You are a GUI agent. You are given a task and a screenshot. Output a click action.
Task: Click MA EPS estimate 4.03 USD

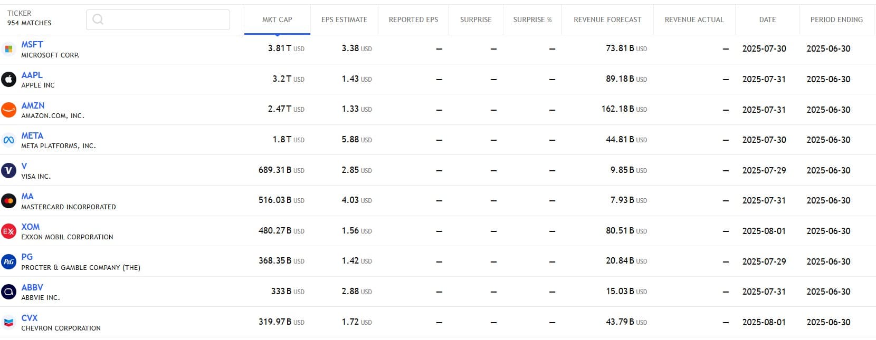[357, 200]
